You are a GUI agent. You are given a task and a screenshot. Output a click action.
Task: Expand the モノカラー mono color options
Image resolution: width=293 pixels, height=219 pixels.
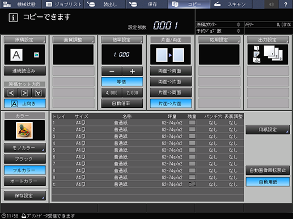(x=25, y=148)
